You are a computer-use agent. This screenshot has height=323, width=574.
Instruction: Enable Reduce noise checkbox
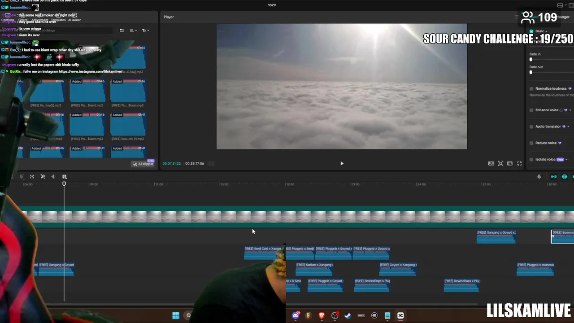pos(531,143)
